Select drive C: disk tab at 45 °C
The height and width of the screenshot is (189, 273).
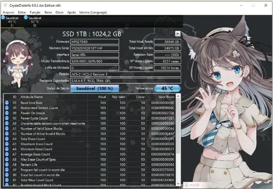pyautogui.click(x=12, y=21)
